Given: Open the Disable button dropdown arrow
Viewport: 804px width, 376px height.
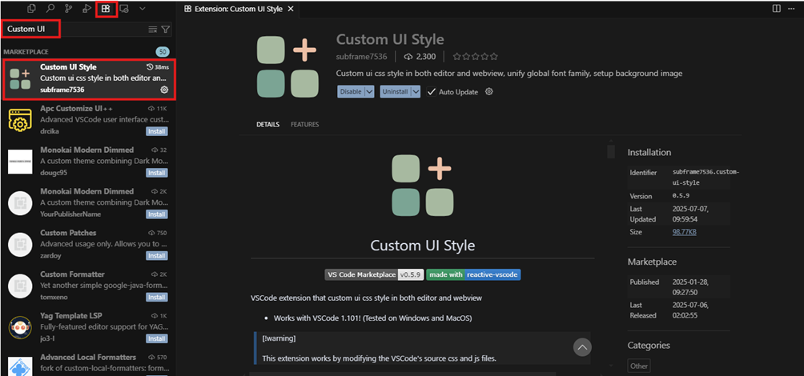Looking at the screenshot, I should tap(370, 92).
